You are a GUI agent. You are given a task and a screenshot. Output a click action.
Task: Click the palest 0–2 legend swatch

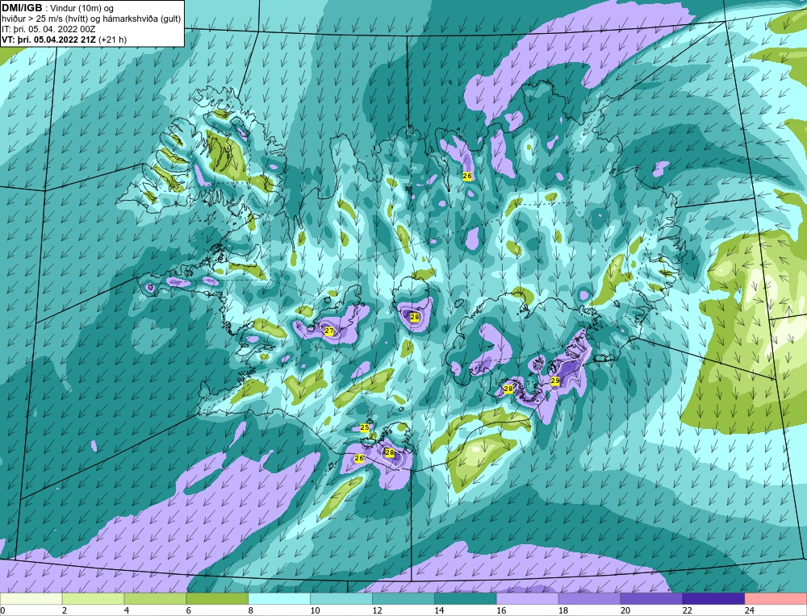(31, 599)
